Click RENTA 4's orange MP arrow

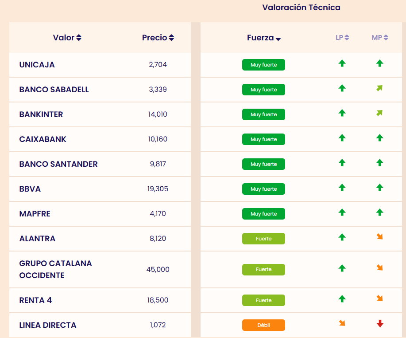(379, 299)
